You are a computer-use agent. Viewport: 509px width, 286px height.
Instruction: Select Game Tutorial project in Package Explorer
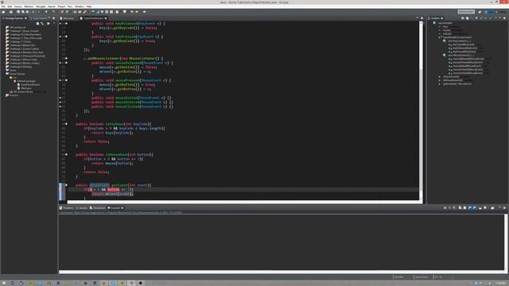[x=15, y=74]
